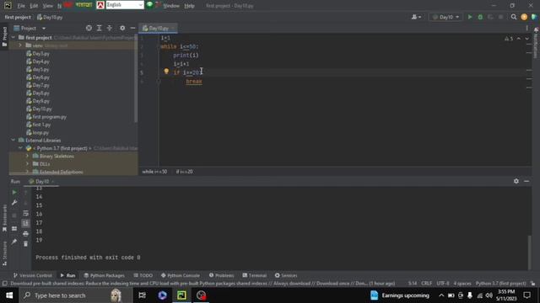Minimize the Run tool window
This screenshot has height=303, width=540.
[526, 181]
